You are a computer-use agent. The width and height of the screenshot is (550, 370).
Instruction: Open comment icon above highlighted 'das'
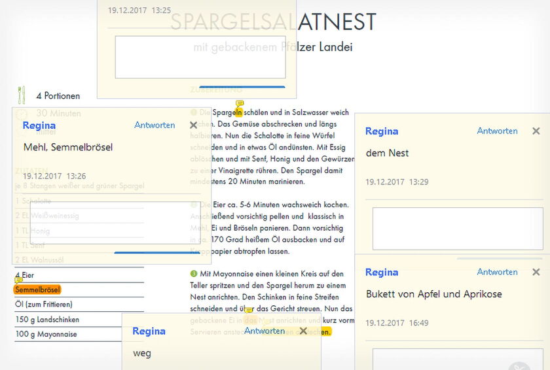[249, 311]
